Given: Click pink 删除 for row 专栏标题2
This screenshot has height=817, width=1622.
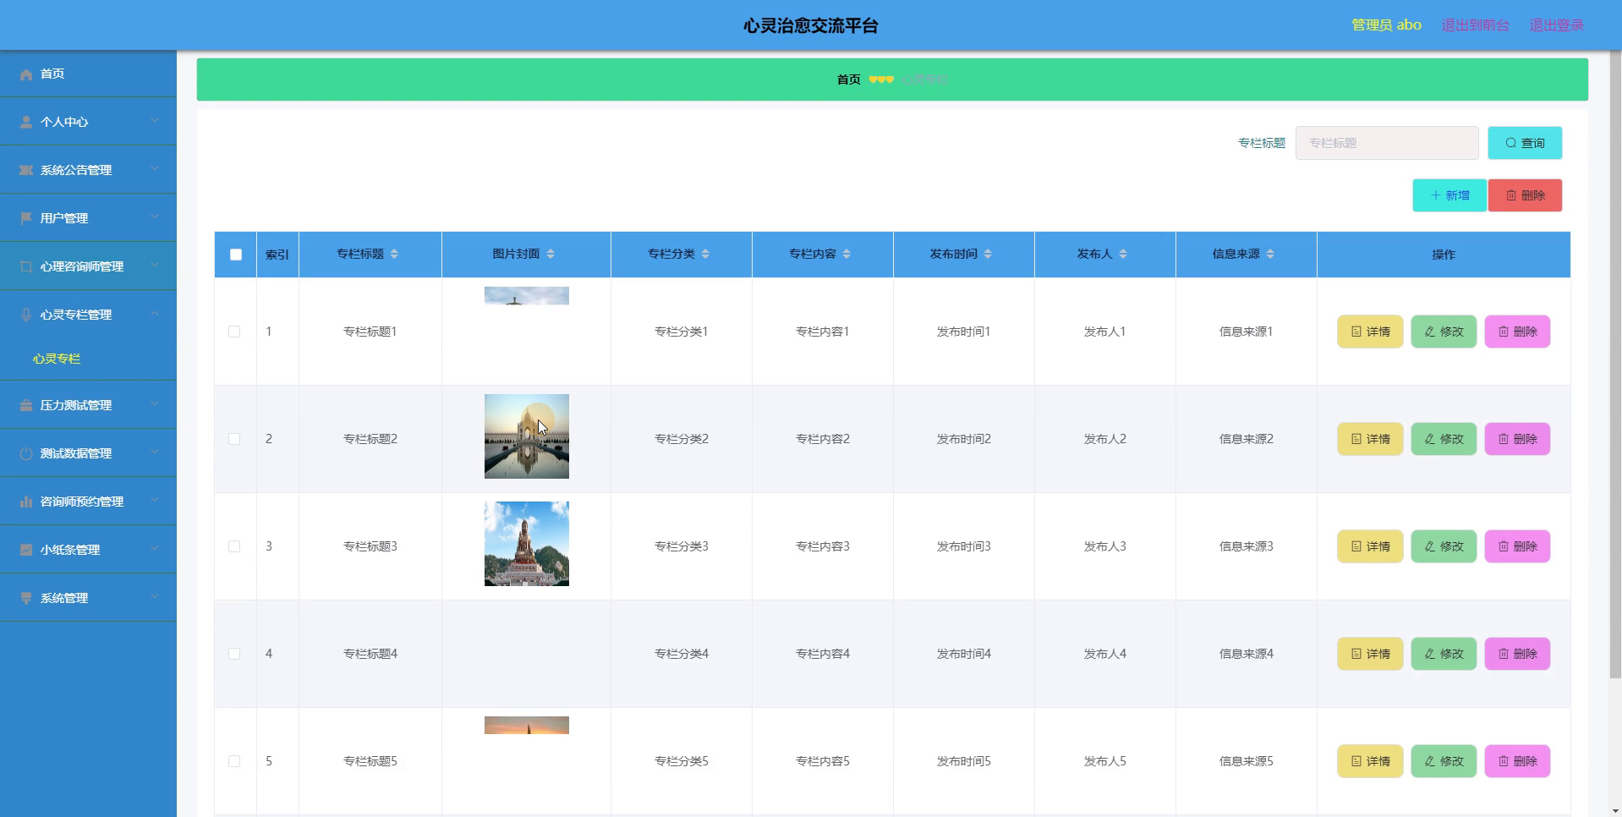Looking at the screenshot, I should [1517, 439].
